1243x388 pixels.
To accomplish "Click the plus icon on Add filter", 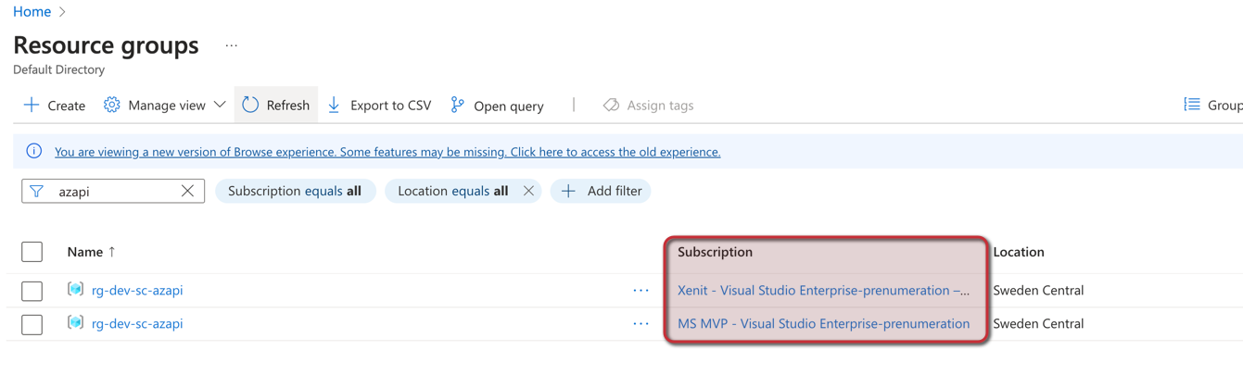I will 568,192.
